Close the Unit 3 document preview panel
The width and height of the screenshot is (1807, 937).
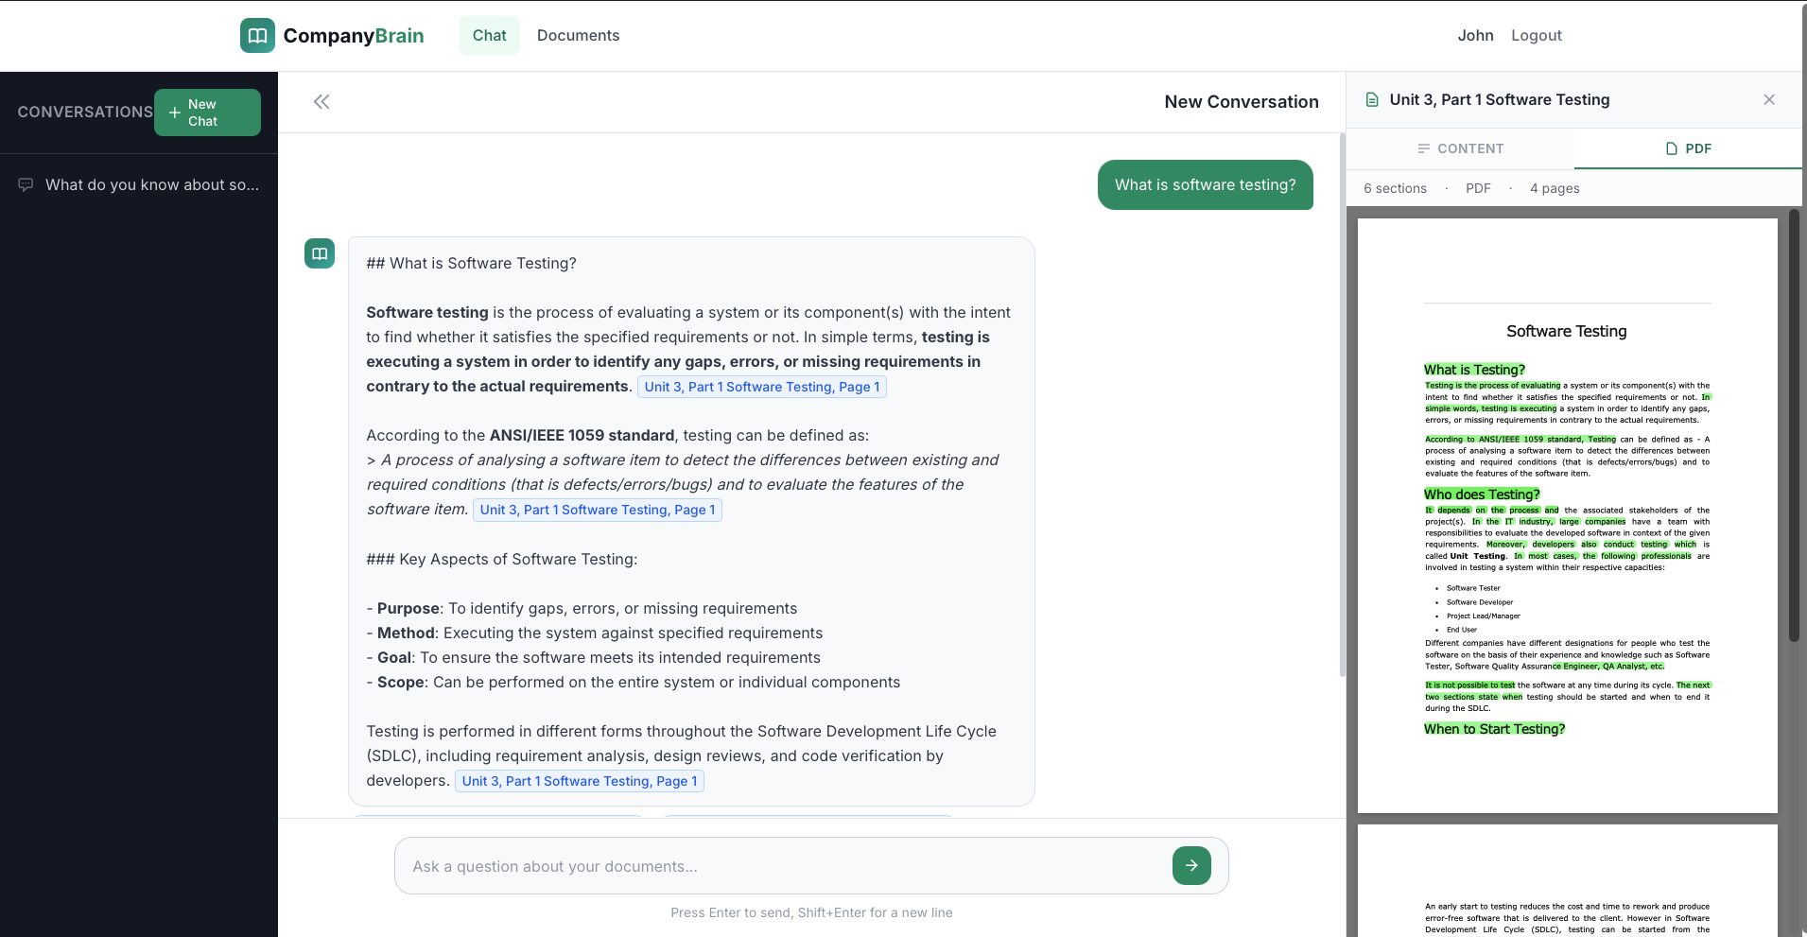point(1768,99)
